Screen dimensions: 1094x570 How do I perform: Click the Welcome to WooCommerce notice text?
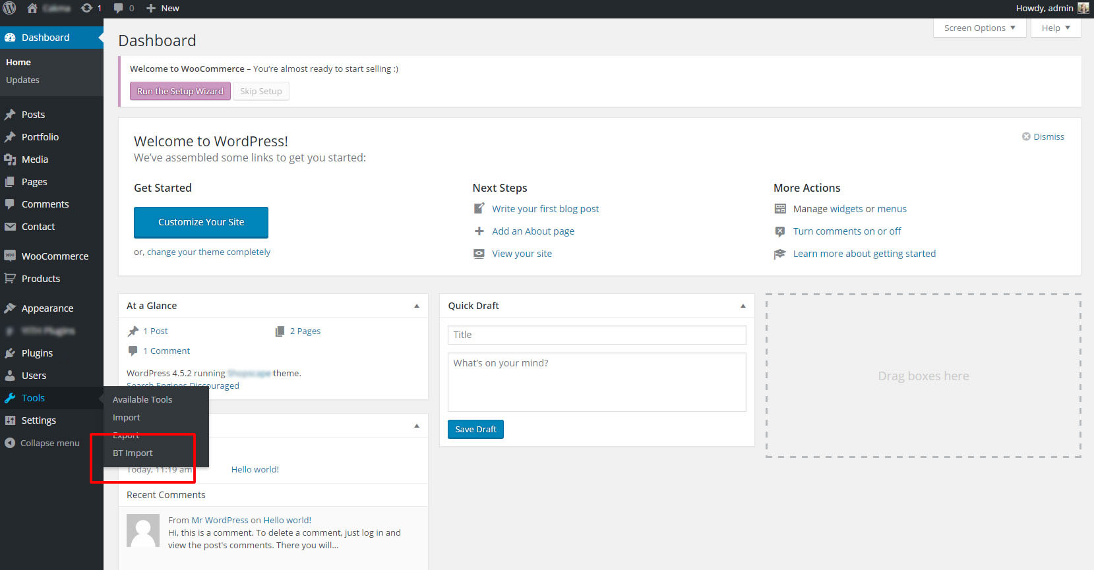pos(264,69)
